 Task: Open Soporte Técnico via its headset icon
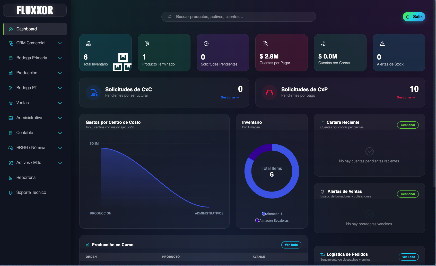coord(11,192)
